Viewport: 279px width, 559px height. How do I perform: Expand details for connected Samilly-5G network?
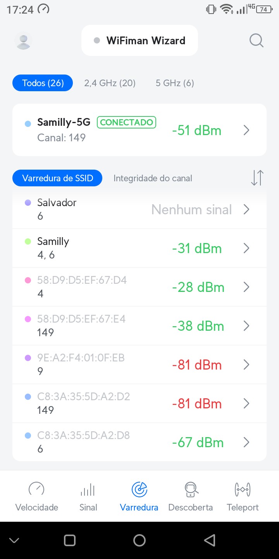point(246,130)
